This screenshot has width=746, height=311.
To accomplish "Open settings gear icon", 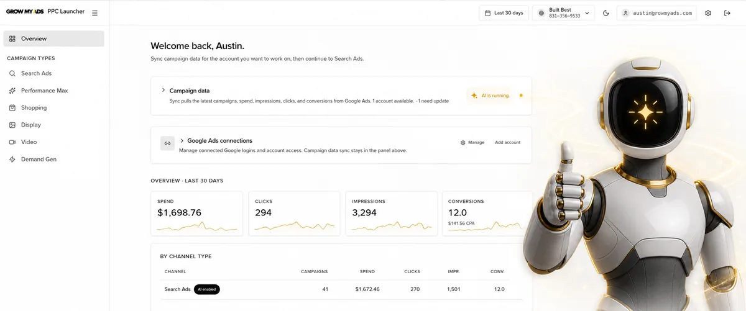I will tap(708, 13).
